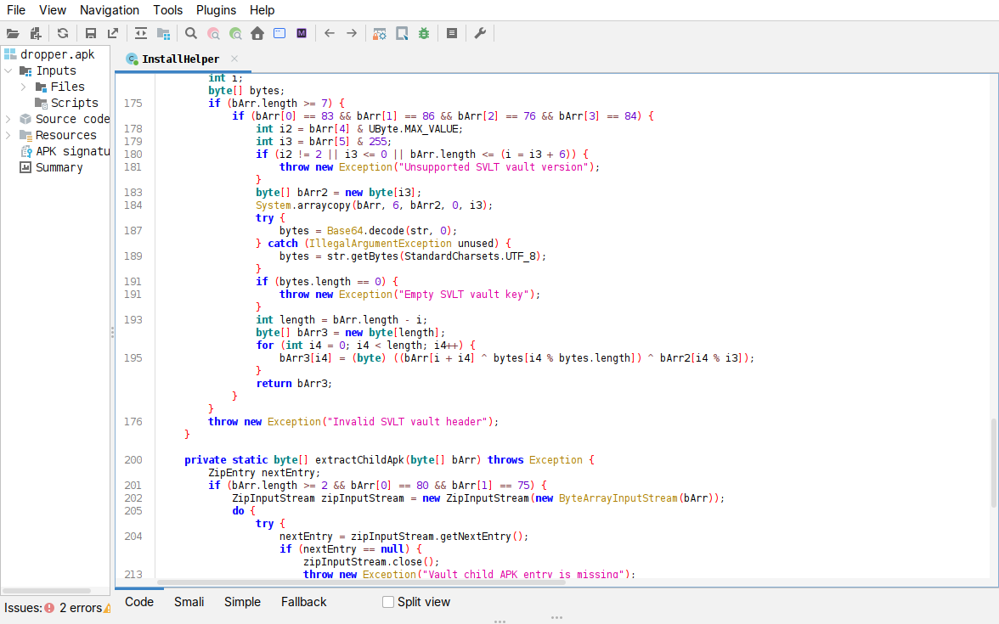Click the code editor horizontal scrollbar thumb
Viewport: 999px width, 624px height.
coord(361,582)
